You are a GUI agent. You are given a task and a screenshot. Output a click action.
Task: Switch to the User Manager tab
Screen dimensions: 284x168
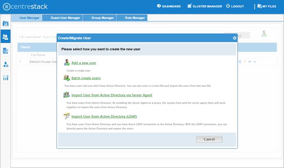27,18
